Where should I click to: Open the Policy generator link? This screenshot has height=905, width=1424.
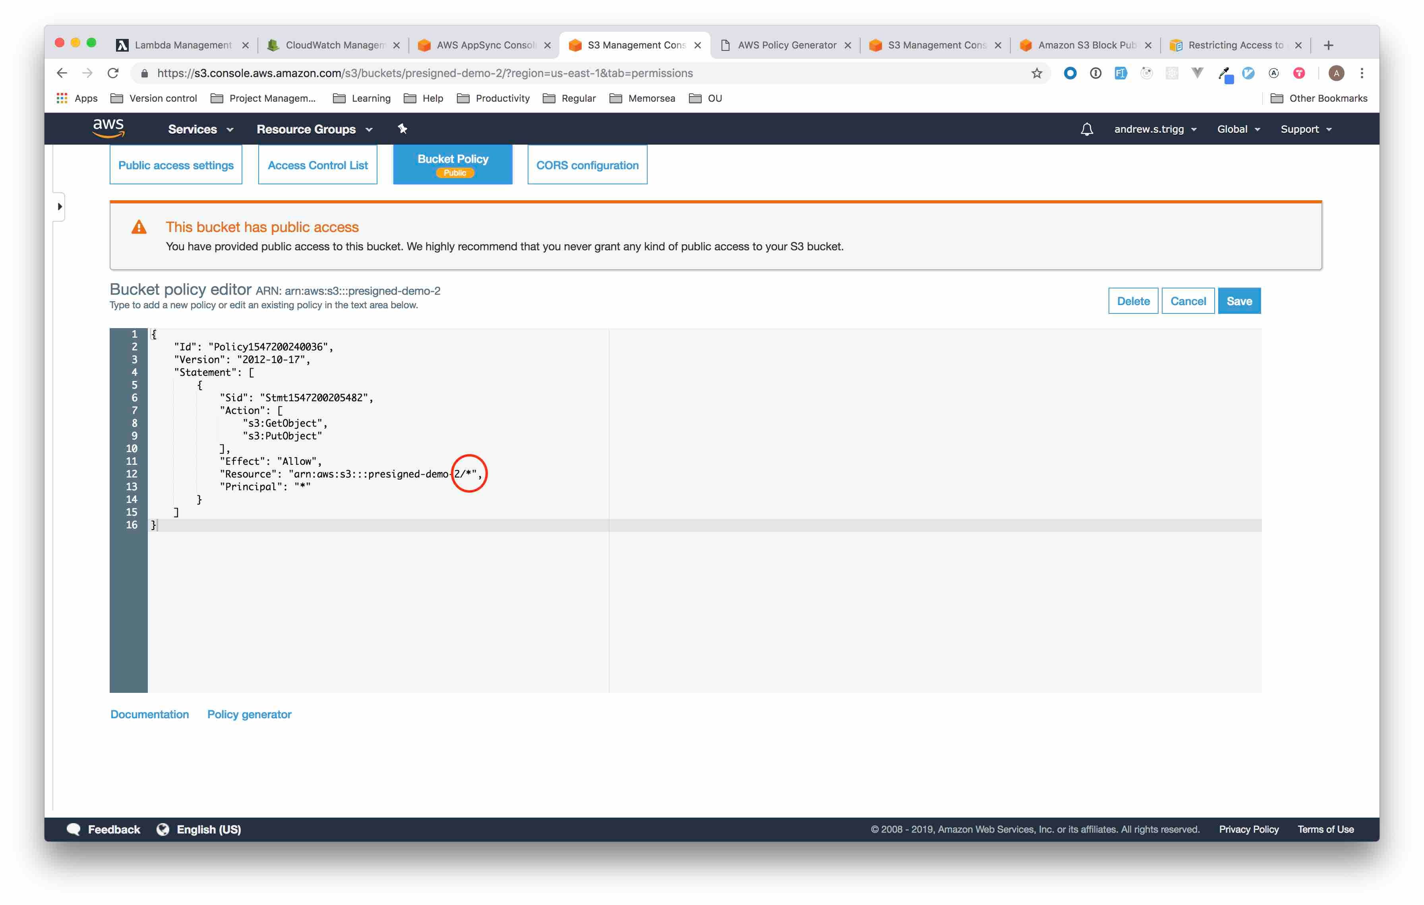pos(249,714)
